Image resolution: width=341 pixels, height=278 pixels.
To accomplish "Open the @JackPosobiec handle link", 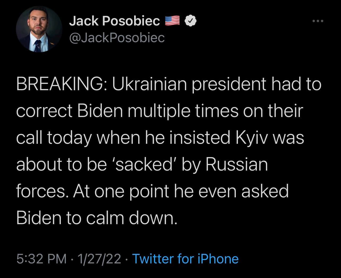I will click(x=117, y=38).
